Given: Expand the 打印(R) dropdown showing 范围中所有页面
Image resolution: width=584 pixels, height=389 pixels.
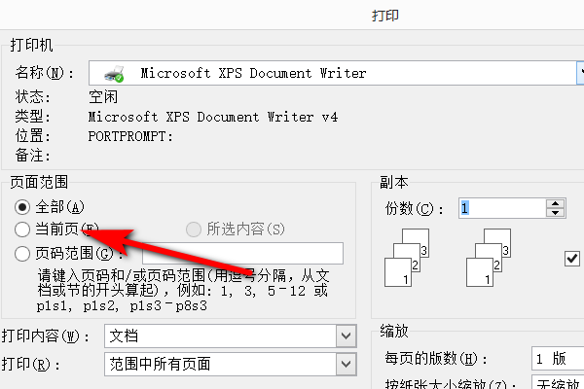Looking at the screenshot, I should coord(346,364).
